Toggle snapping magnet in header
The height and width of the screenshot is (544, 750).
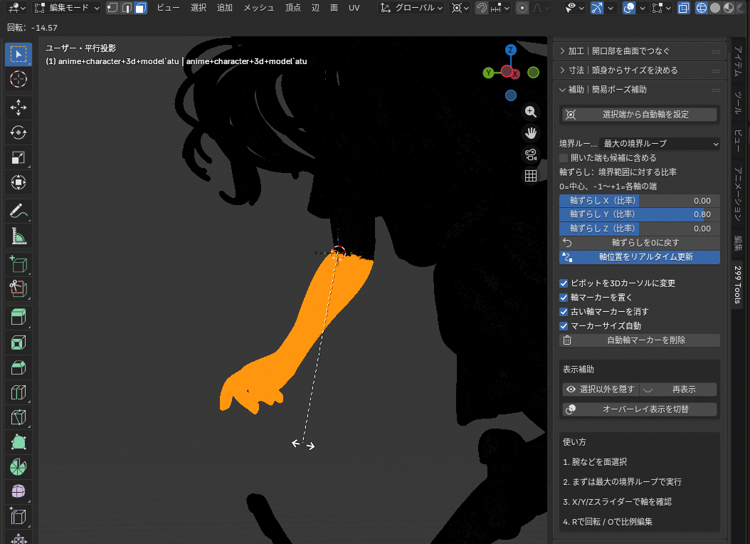point(482,8)
